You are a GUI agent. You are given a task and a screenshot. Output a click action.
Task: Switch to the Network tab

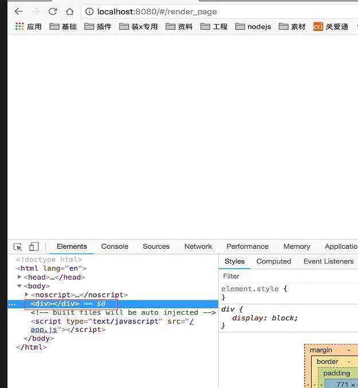[198, 246]
